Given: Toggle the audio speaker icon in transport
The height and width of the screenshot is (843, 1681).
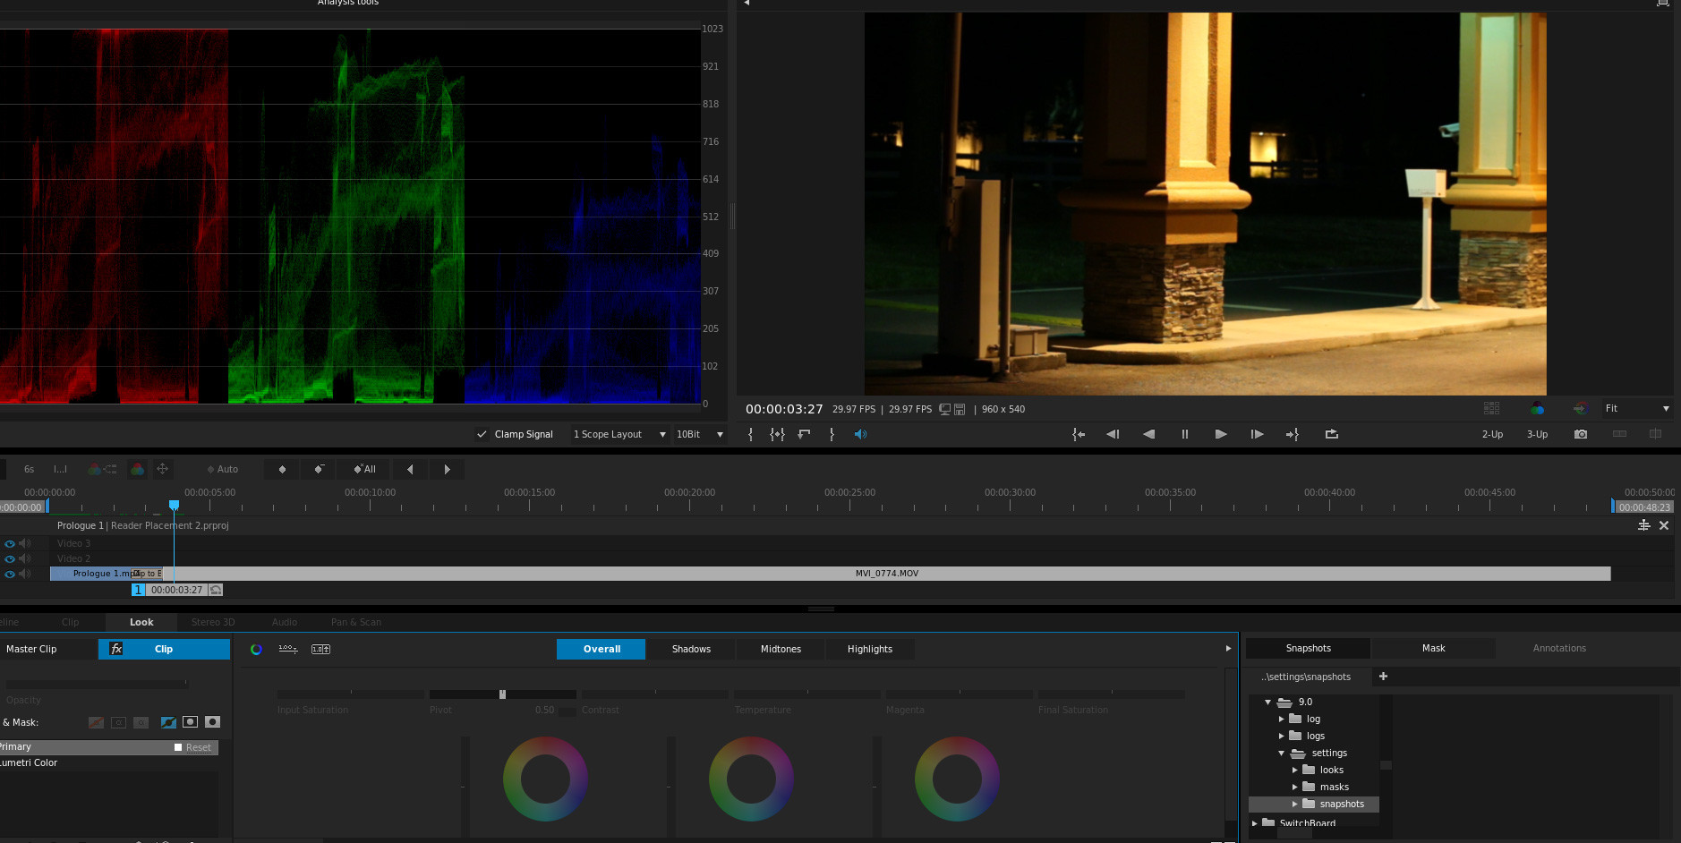Looking at the screenshot, I should [x=860, y=434].
